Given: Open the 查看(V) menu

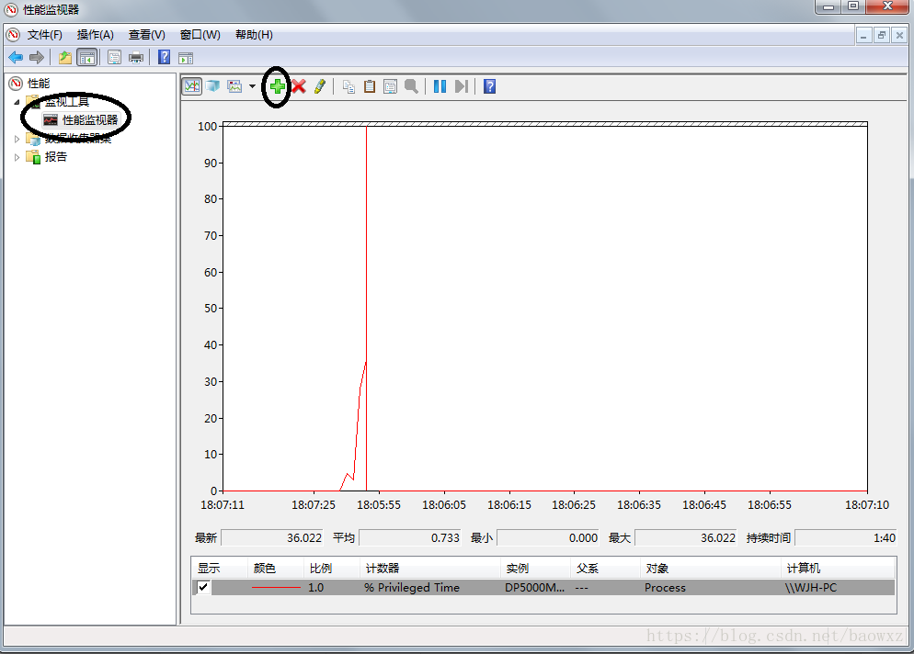Looking at the screenshot, I should [147, 35].
